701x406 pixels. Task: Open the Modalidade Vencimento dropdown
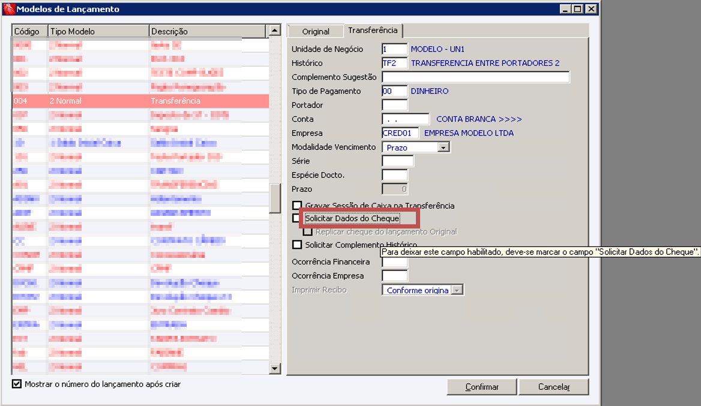(443, 148)
